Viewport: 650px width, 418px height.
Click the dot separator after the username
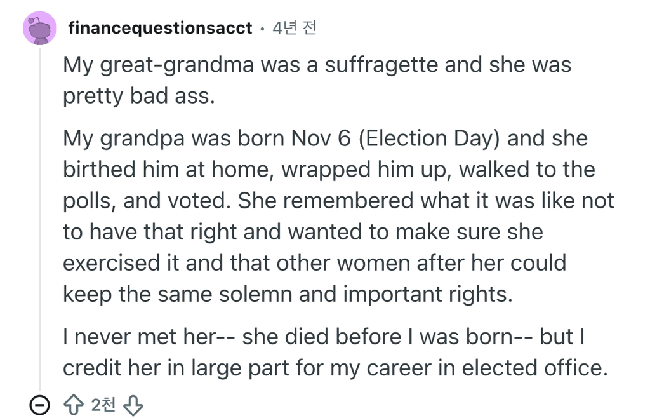pyautogui.click(x=262, y=29)
